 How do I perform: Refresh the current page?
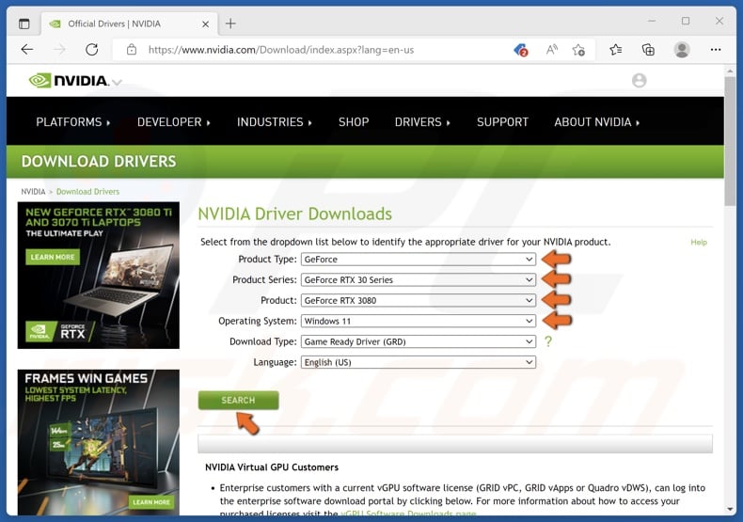[92, 49]
